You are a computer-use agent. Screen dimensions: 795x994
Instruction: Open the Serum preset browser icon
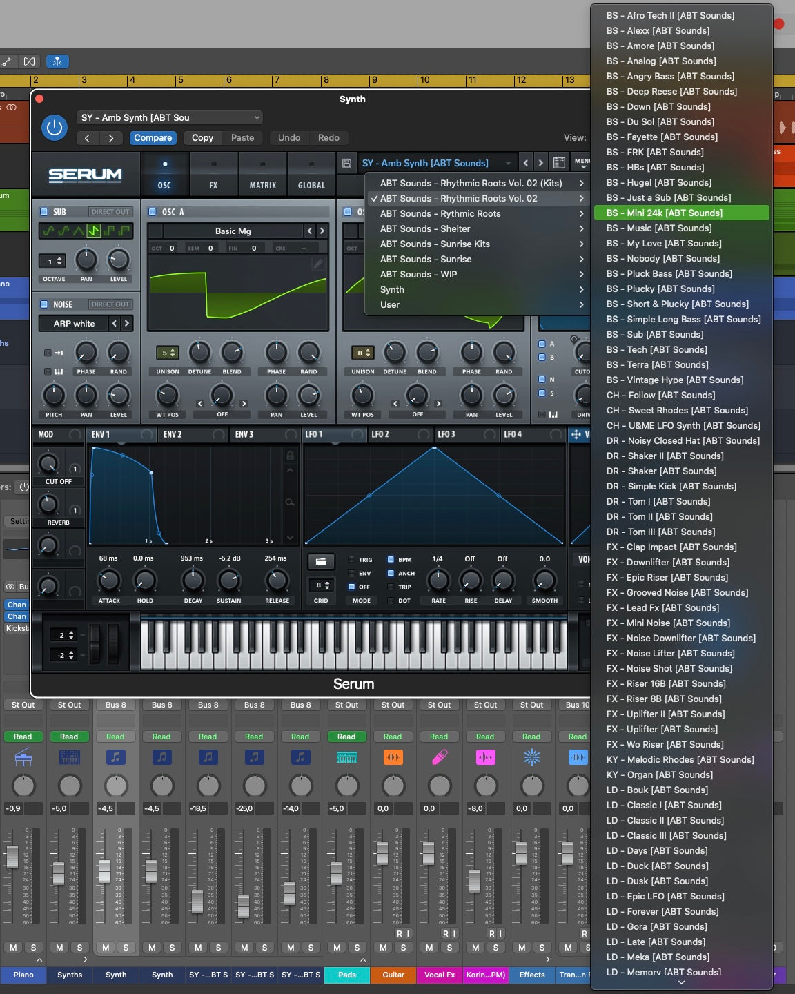[559, 163]
